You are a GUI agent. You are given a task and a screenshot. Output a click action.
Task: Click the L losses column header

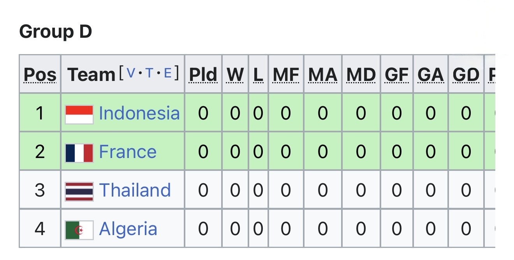pos(258,74)
